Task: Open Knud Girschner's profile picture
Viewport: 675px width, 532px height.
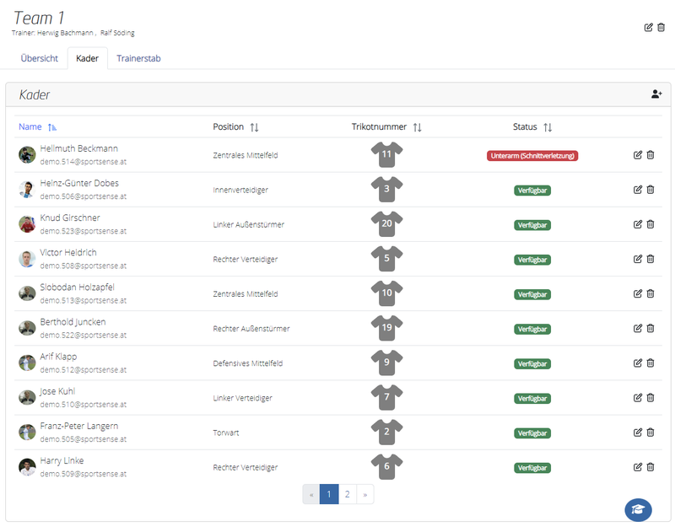Action: tap(27, 224)
